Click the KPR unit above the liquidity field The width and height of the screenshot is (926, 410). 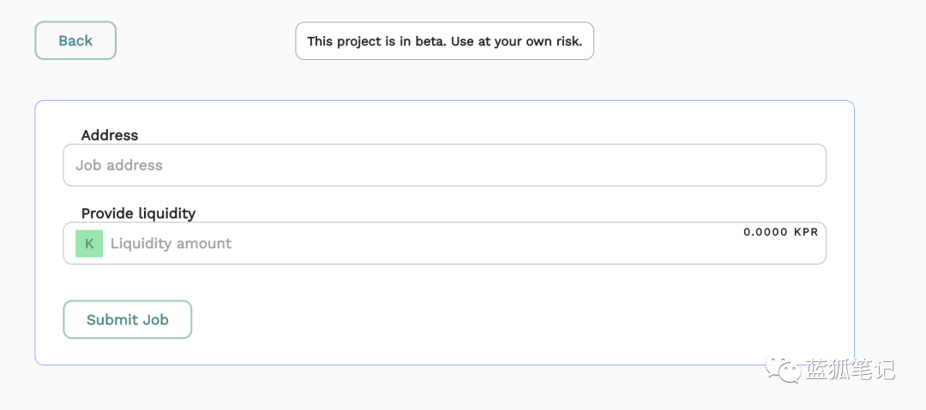[x=806, y=232]
